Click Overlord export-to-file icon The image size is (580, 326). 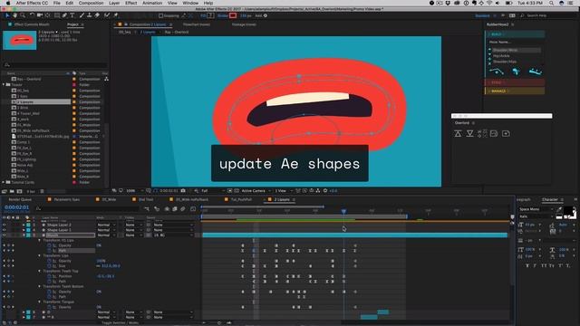(x=494, y=133)
